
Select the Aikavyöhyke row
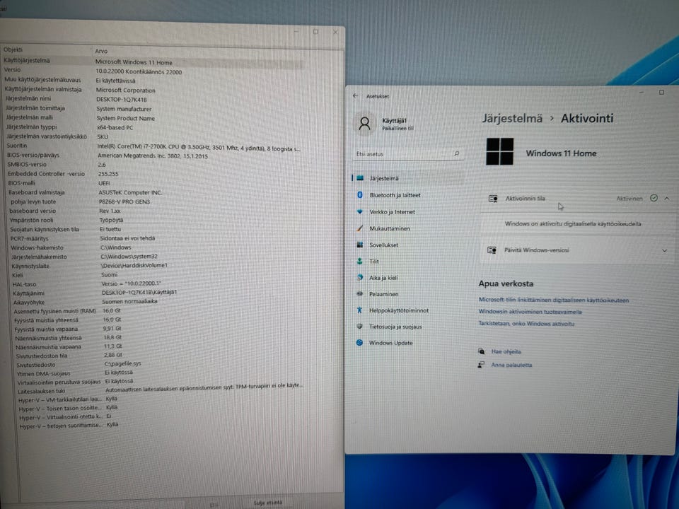159,302
